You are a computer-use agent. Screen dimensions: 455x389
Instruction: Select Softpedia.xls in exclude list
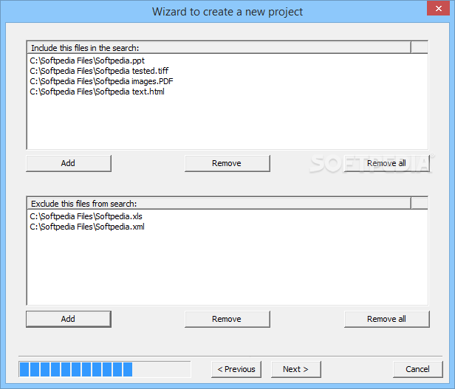pyautogui.click(x=86, y=216)
